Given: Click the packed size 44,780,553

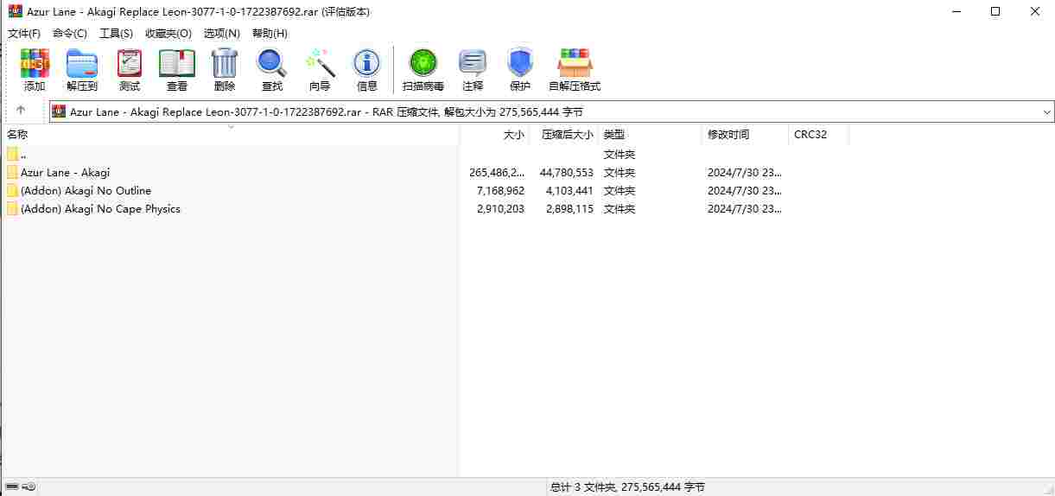Looking at the screenshot, I should 566,172.
